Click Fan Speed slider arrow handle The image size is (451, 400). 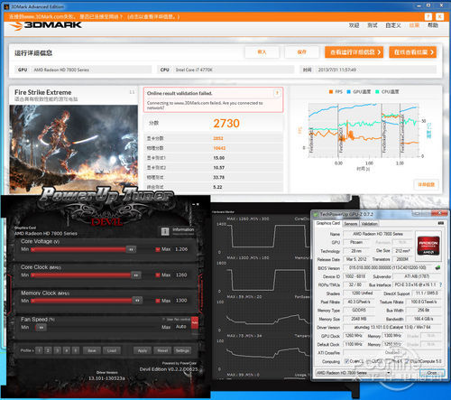tap(41, 327)
